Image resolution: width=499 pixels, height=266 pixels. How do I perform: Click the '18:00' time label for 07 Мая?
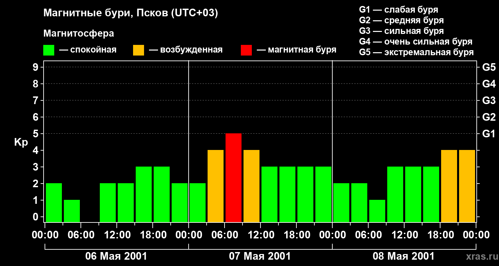tap(296, 235)
